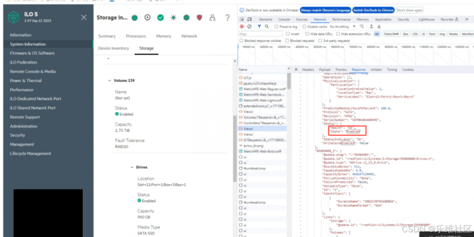Click the export HAR download arrow icon
Screen dimensions: 474x237
pyautogui.click(x=379, y=27)
